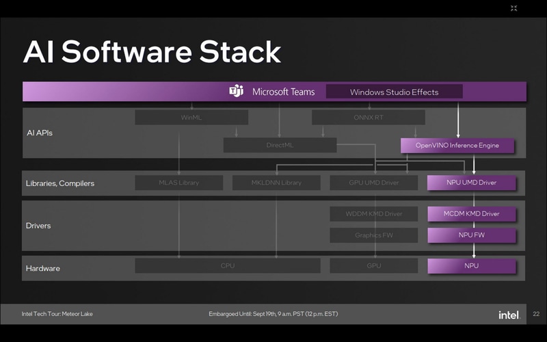Select the DirectML block
Image resolution: width=547 pixels, height=342 pixels.
(280, 145)
